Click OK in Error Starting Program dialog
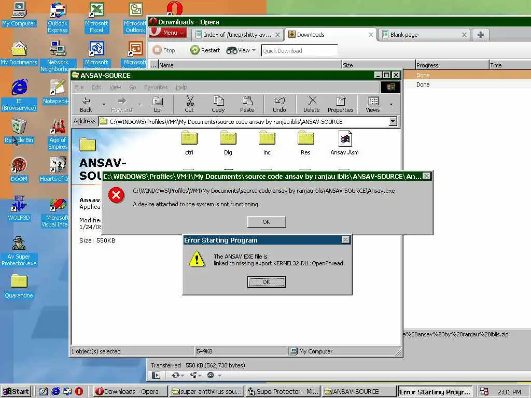 coord(267,282)
